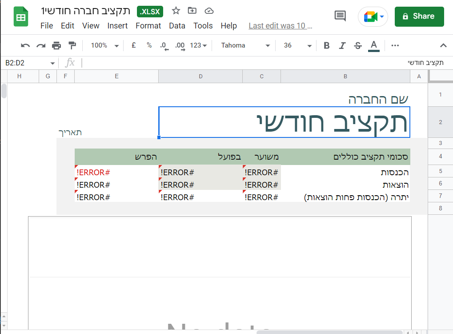The height and width of the screenshot is (334, 453).
Task: Click the Share button
Action: [x=419, y=16]
